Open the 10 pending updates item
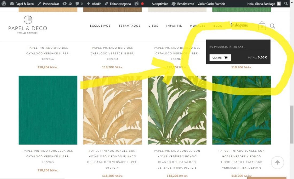The height and width of the screenshot is (179, 294). pos(67,3)
